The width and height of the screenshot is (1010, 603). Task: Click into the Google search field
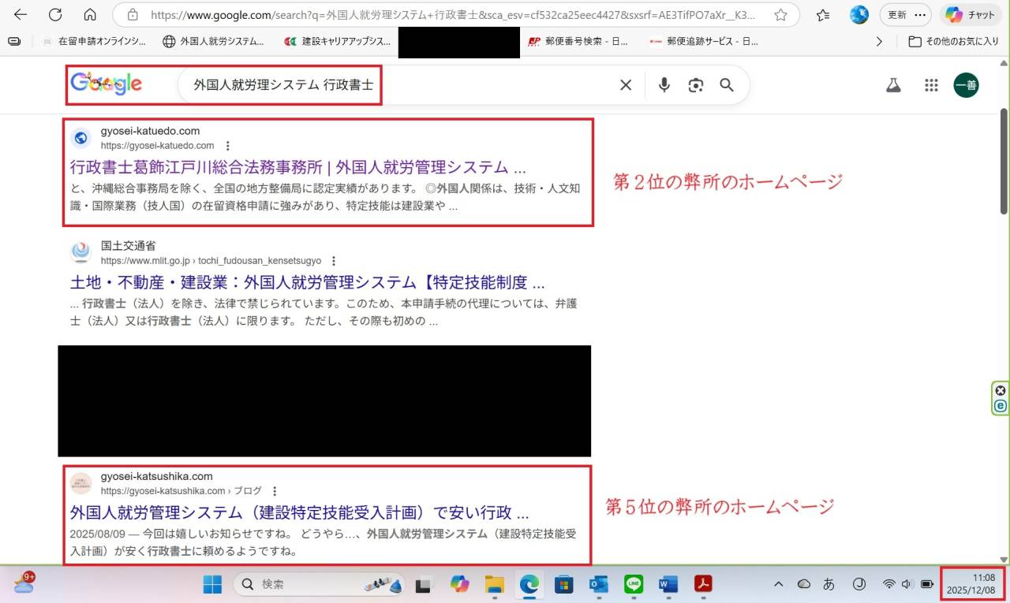click(395, 85)
